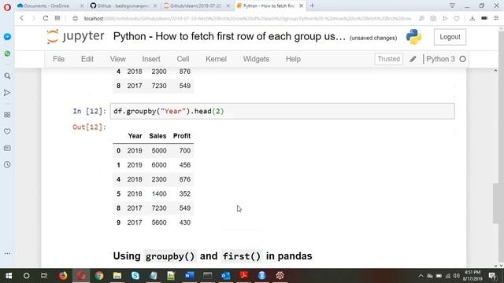This screenshot has width=504, height=283.
Task: Click the kernel idle indicator circle
Action: (x=462, y=59)
